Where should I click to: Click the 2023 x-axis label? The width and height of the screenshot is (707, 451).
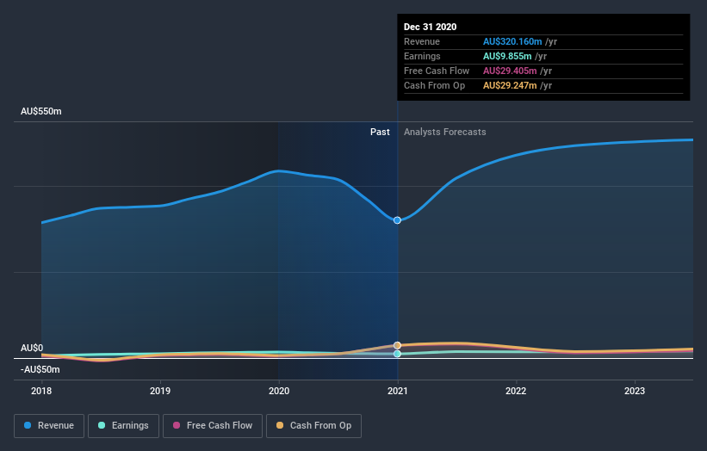(635, 391)
